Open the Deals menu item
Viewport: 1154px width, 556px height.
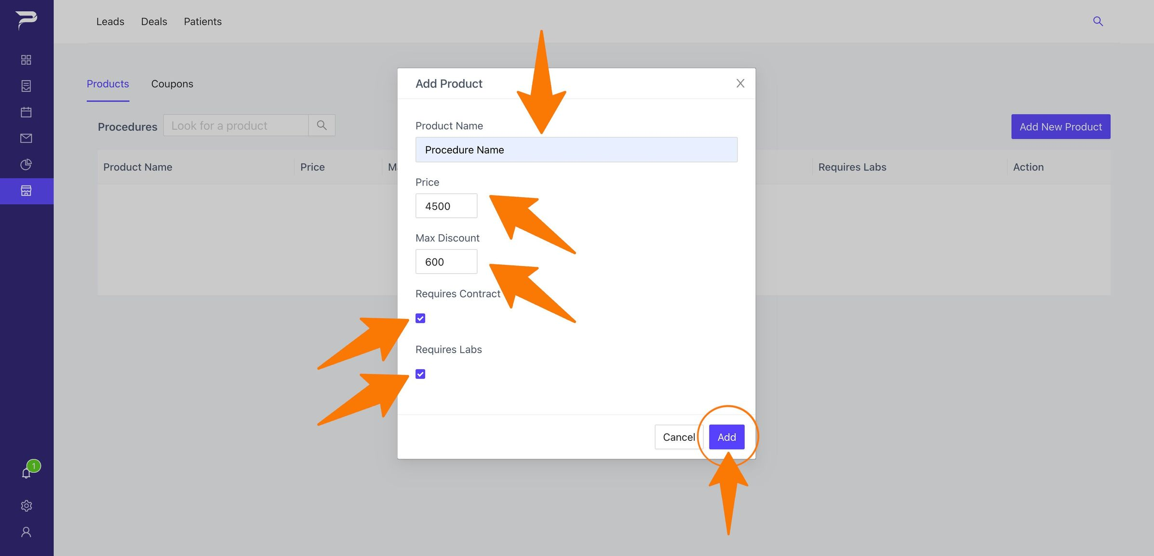click(x=154, y=22)
